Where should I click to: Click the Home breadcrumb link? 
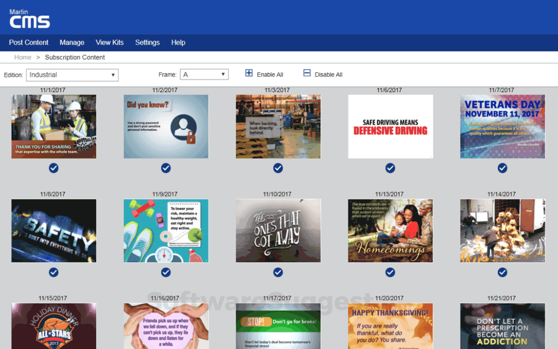coord(22,57)
